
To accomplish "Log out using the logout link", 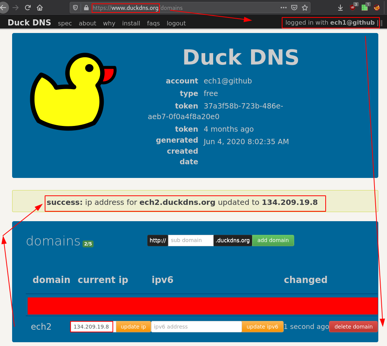I will pos(176,23).
